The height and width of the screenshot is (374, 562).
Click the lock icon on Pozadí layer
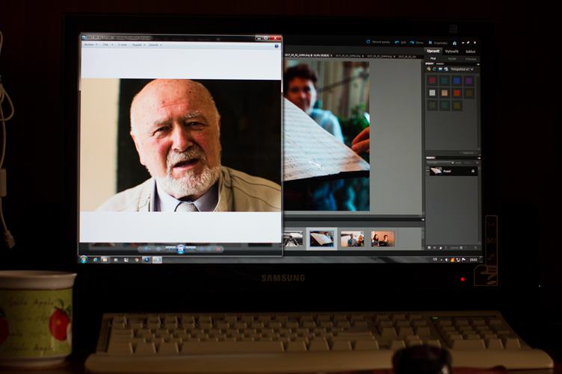click(473, 172)
